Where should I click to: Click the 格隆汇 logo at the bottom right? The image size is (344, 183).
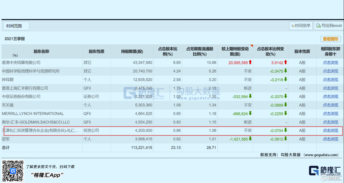coord(325,171)
